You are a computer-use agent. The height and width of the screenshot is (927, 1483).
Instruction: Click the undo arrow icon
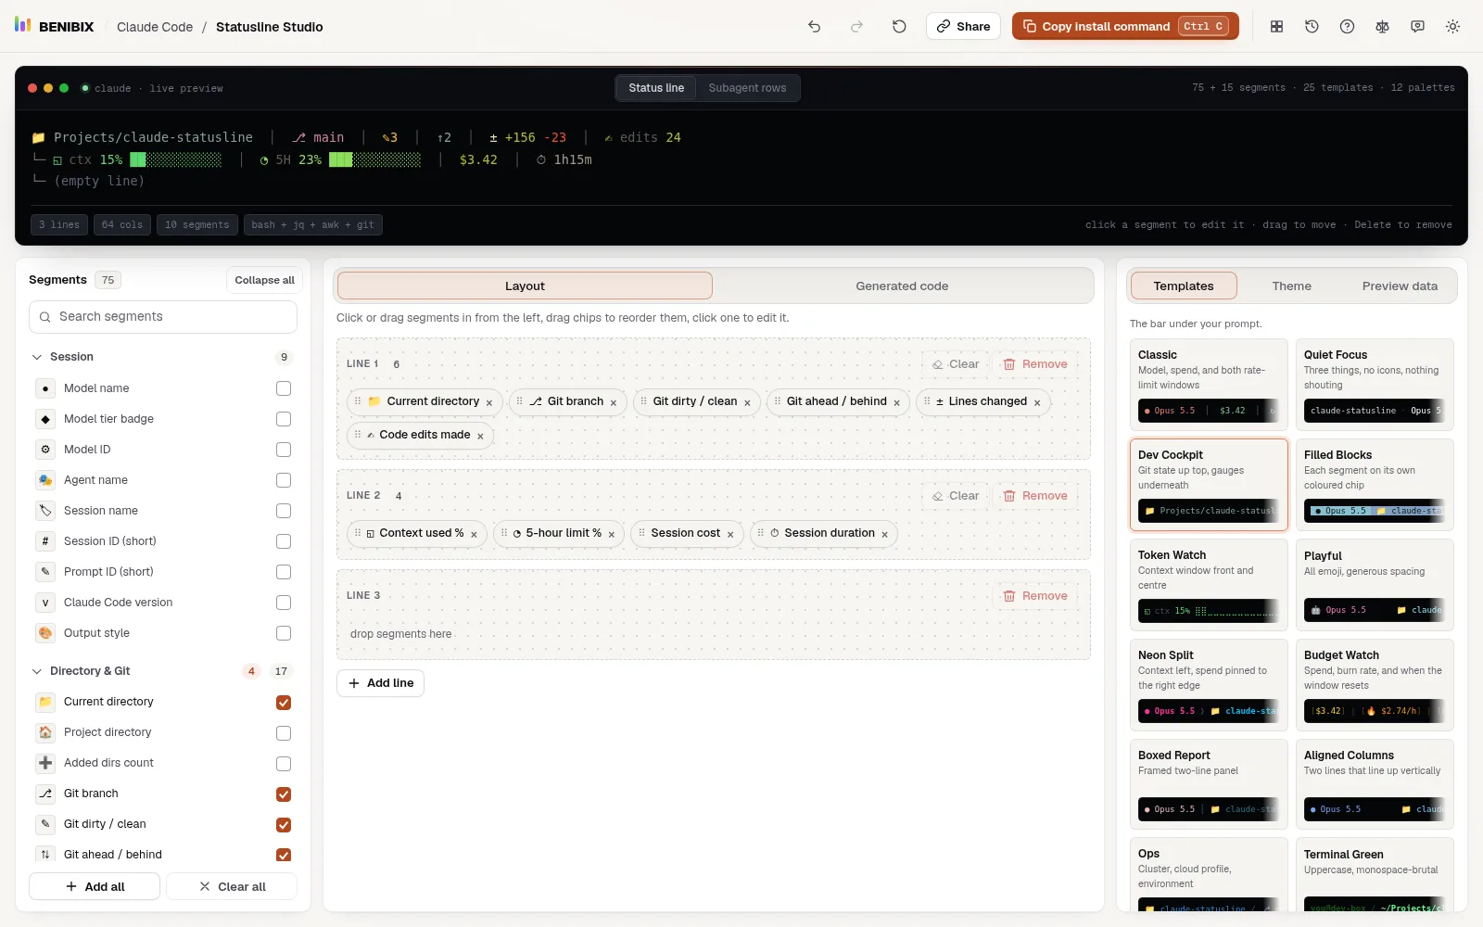coord(814,27)
